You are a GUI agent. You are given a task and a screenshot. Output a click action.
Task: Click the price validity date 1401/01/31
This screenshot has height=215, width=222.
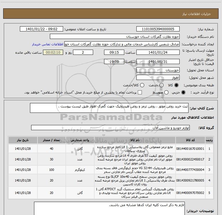coord(158,61)
